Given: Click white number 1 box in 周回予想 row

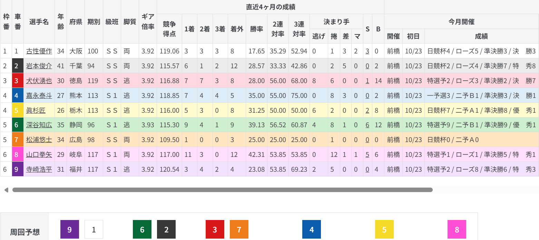Looking at the screenshot, I should pyautogui.click(x=94, y=229).
